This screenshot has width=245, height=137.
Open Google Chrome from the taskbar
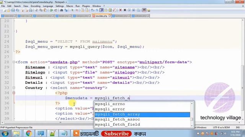29,134
